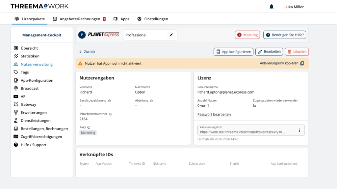Screen dimensions: 337x189
Task: Click the Threema Work logo
Action: click(x=39, y=6)
